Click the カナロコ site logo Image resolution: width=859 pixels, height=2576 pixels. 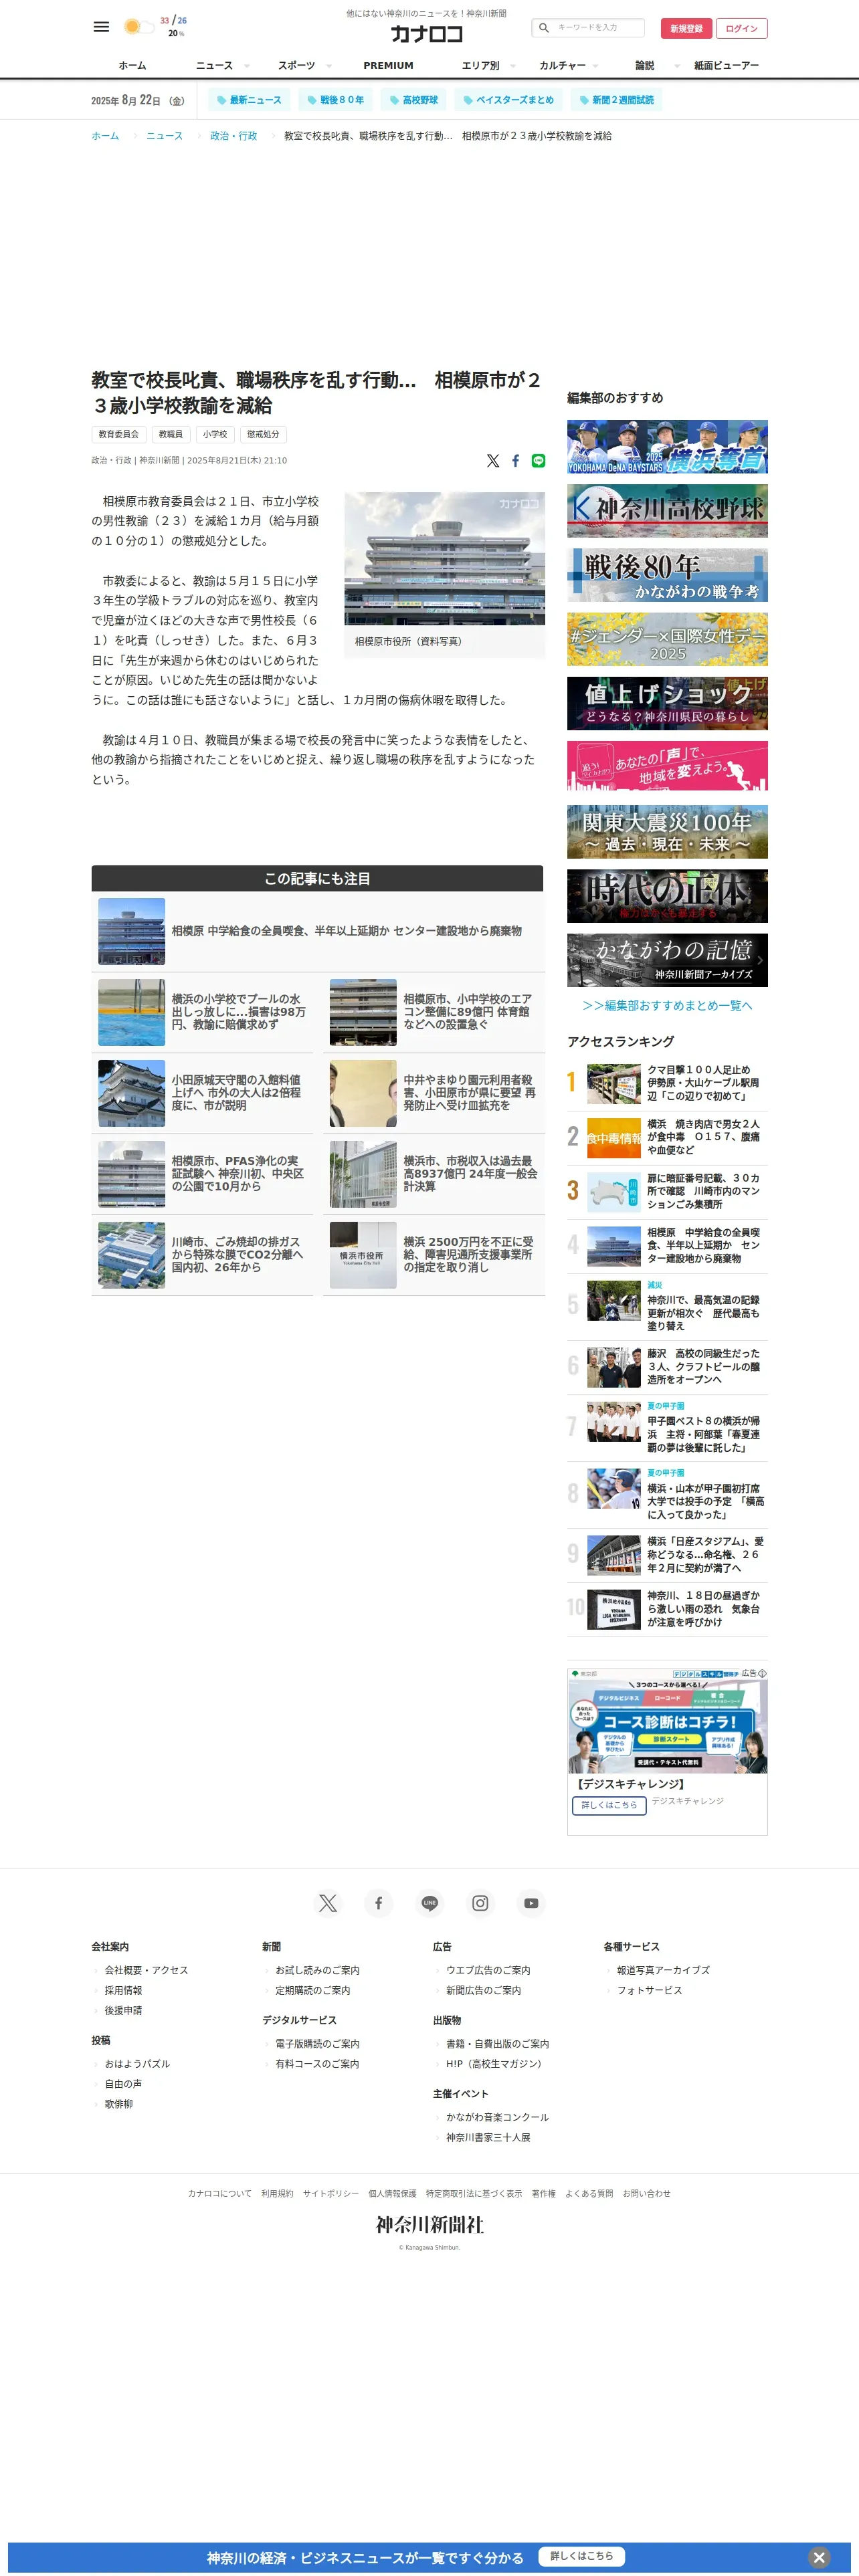click(x=427, y=34)
